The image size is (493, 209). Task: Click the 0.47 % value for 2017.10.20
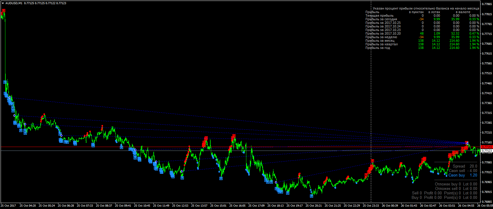click(474, 33)
